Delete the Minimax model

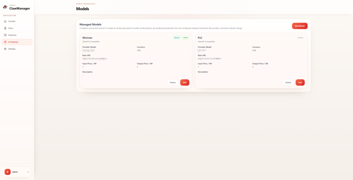[x=173, y=82]
